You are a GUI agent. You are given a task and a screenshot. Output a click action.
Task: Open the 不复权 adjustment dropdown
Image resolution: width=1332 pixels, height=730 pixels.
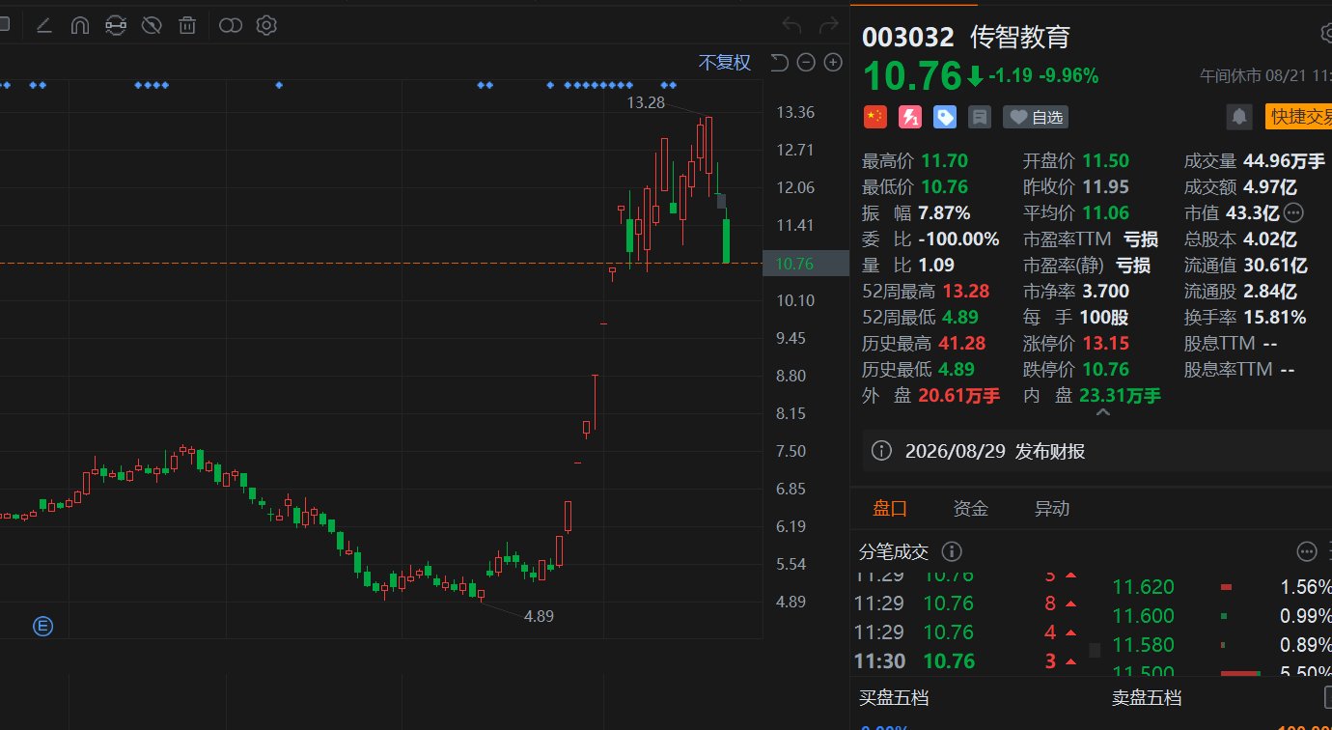(x=725, y=63)
